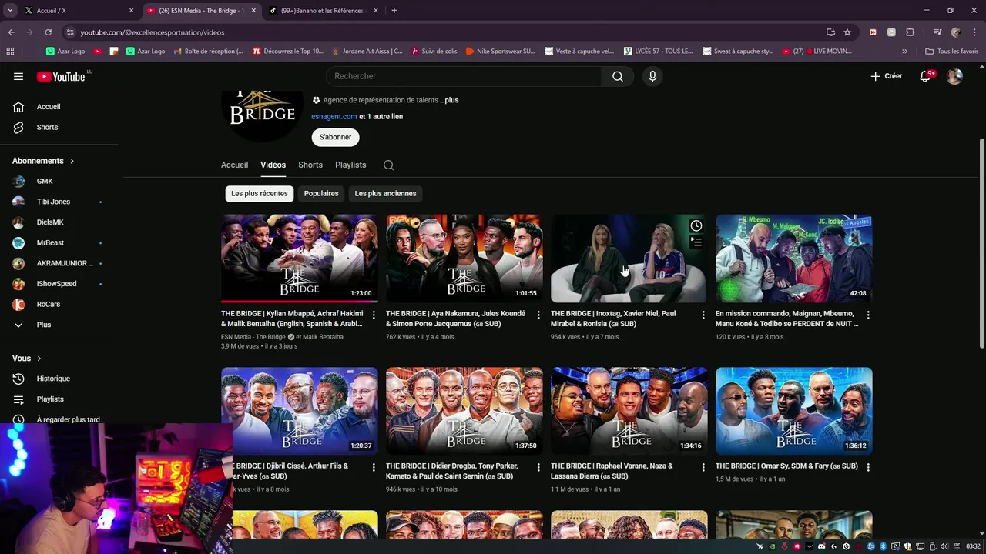Reload the page in Chrome
The height and width of the screenshot is (554, 986).
click(x=48, y=32)
